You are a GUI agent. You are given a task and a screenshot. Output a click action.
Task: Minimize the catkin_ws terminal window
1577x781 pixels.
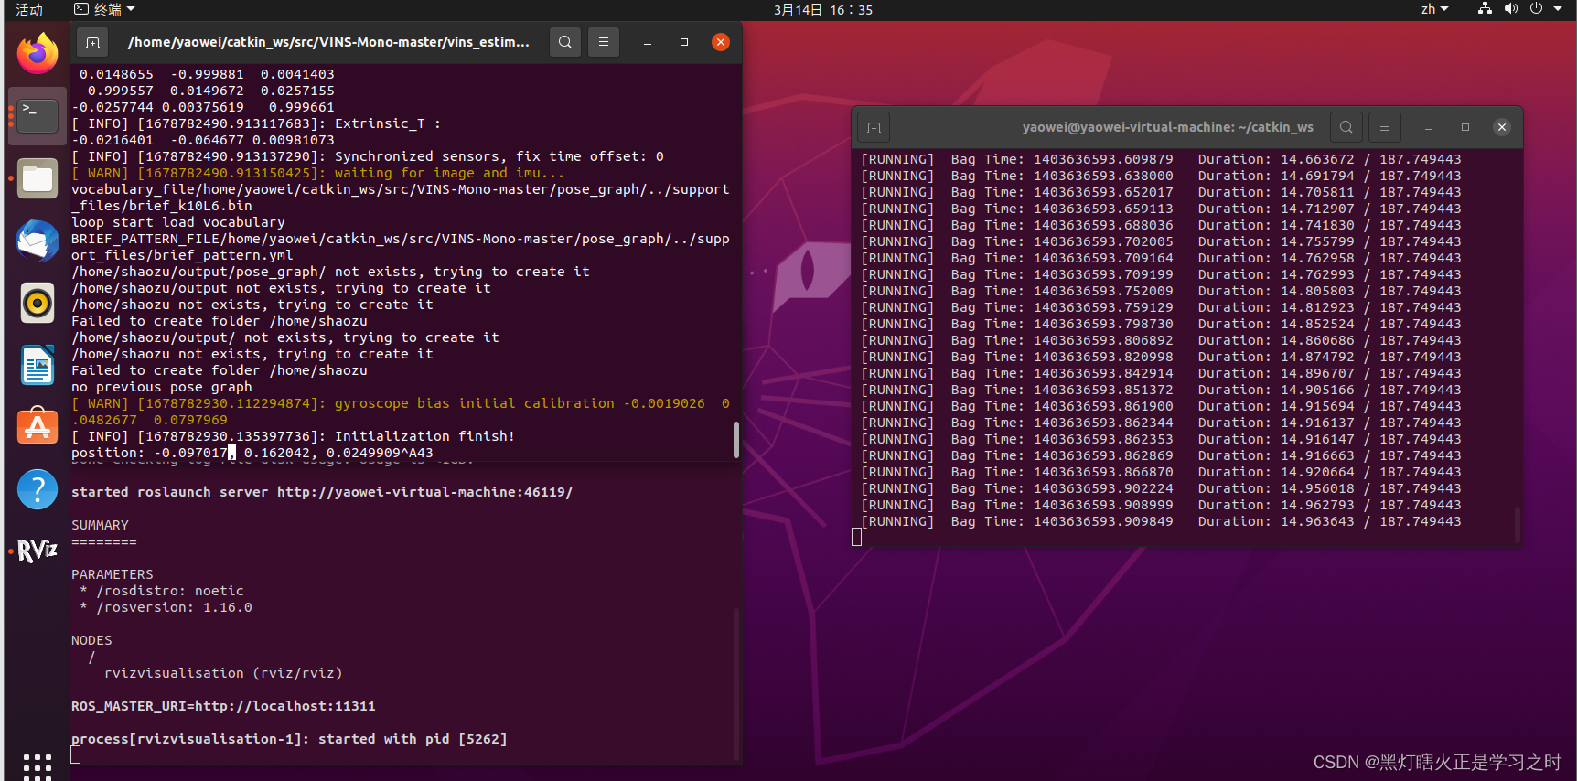coord(1429,127)
